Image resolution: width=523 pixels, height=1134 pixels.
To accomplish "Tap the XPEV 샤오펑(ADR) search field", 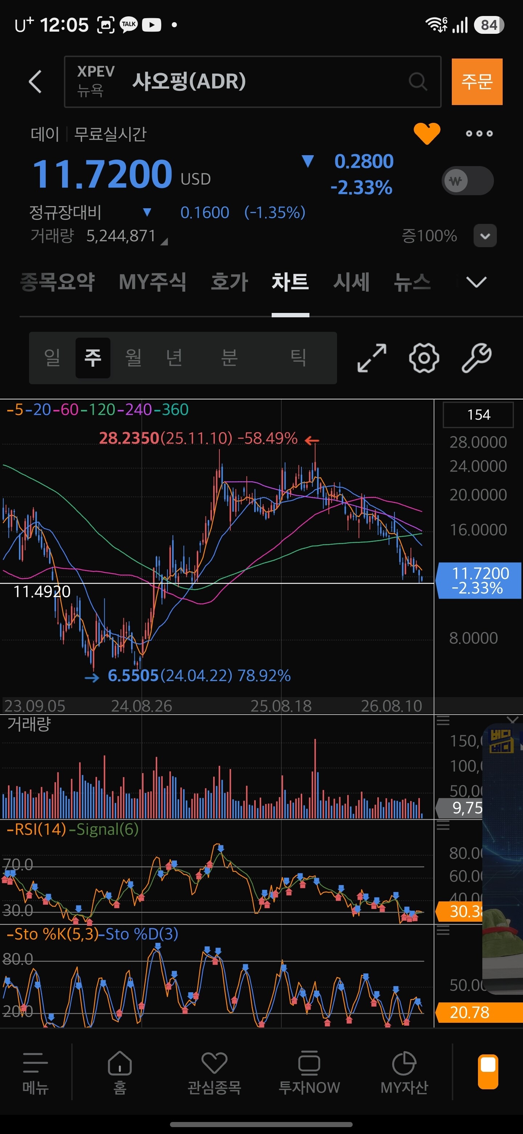I will (x=252, y=81).
